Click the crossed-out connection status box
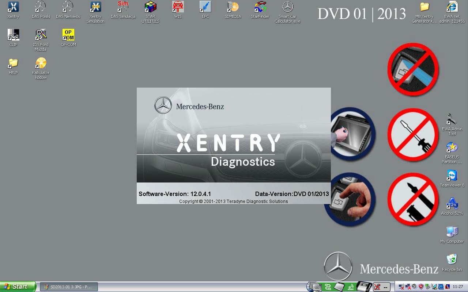 pyautogui.click(x=382, y=287)
